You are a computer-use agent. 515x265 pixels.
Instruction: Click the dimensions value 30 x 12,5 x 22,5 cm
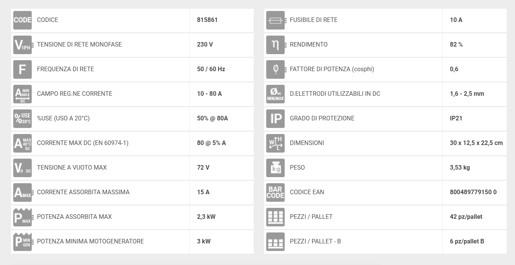[476, 143]
